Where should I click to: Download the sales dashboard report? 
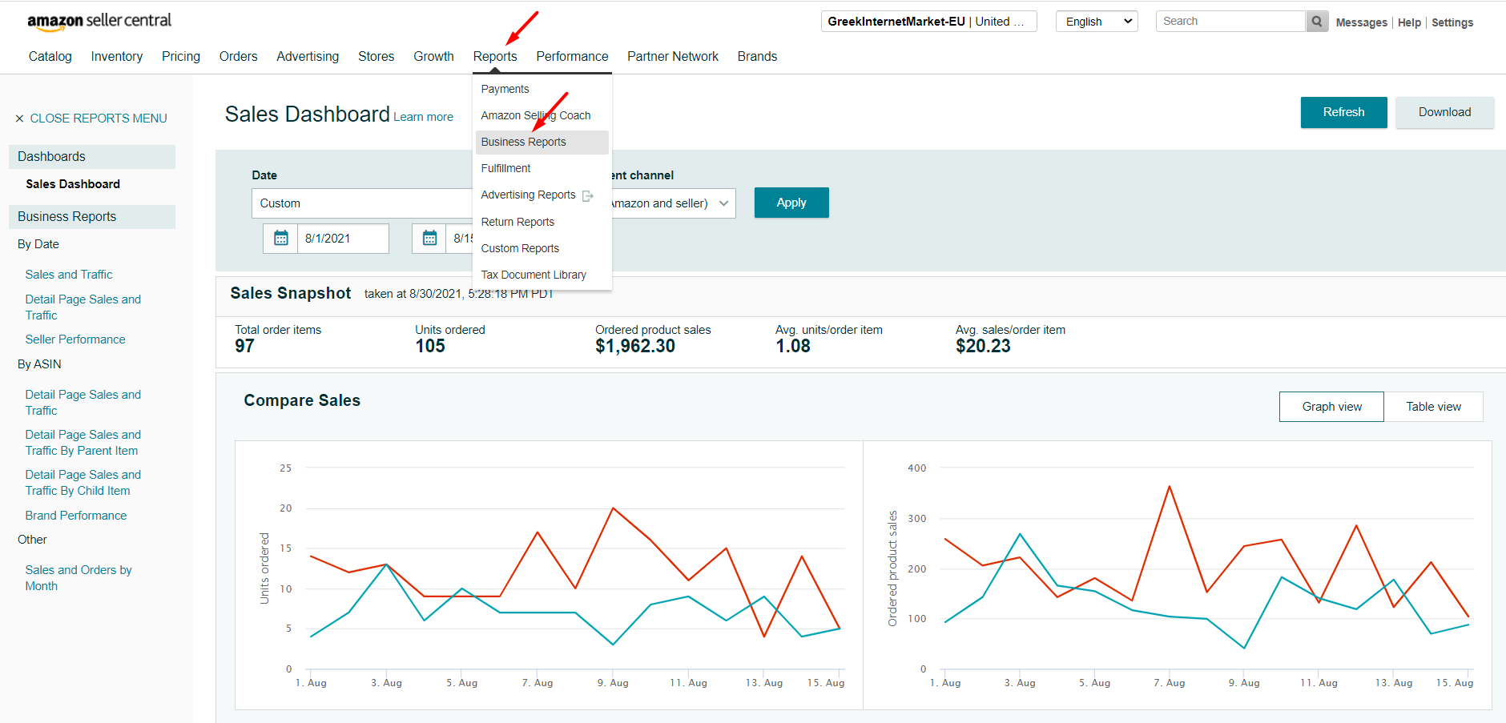pyautogui.click(x=1444, y=112)
